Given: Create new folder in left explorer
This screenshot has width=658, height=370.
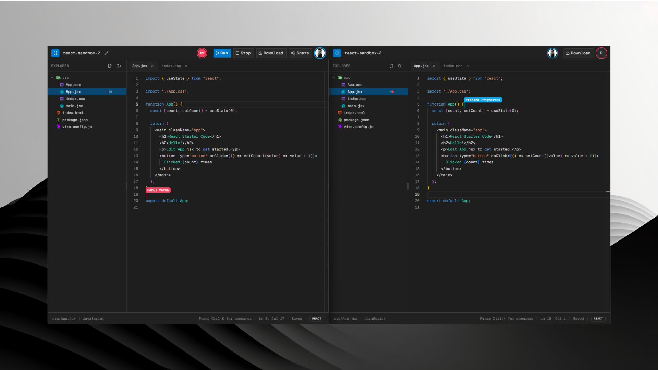Looking at the screenshot, I should pyautogui.click(x=119, y=66).
